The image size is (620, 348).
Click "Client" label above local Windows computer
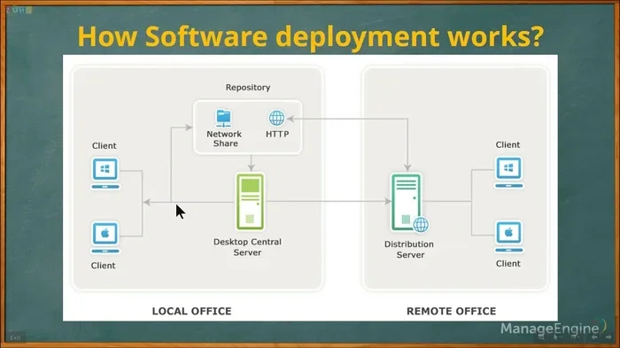coord(104,146)
